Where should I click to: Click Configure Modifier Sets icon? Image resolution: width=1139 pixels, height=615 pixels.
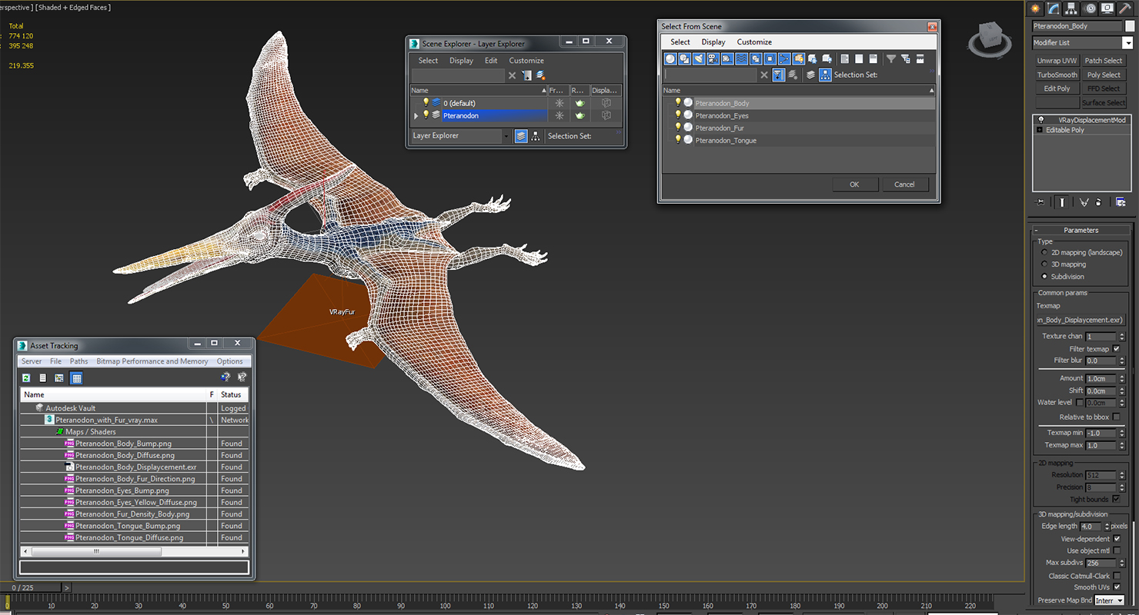[1121, 202]
